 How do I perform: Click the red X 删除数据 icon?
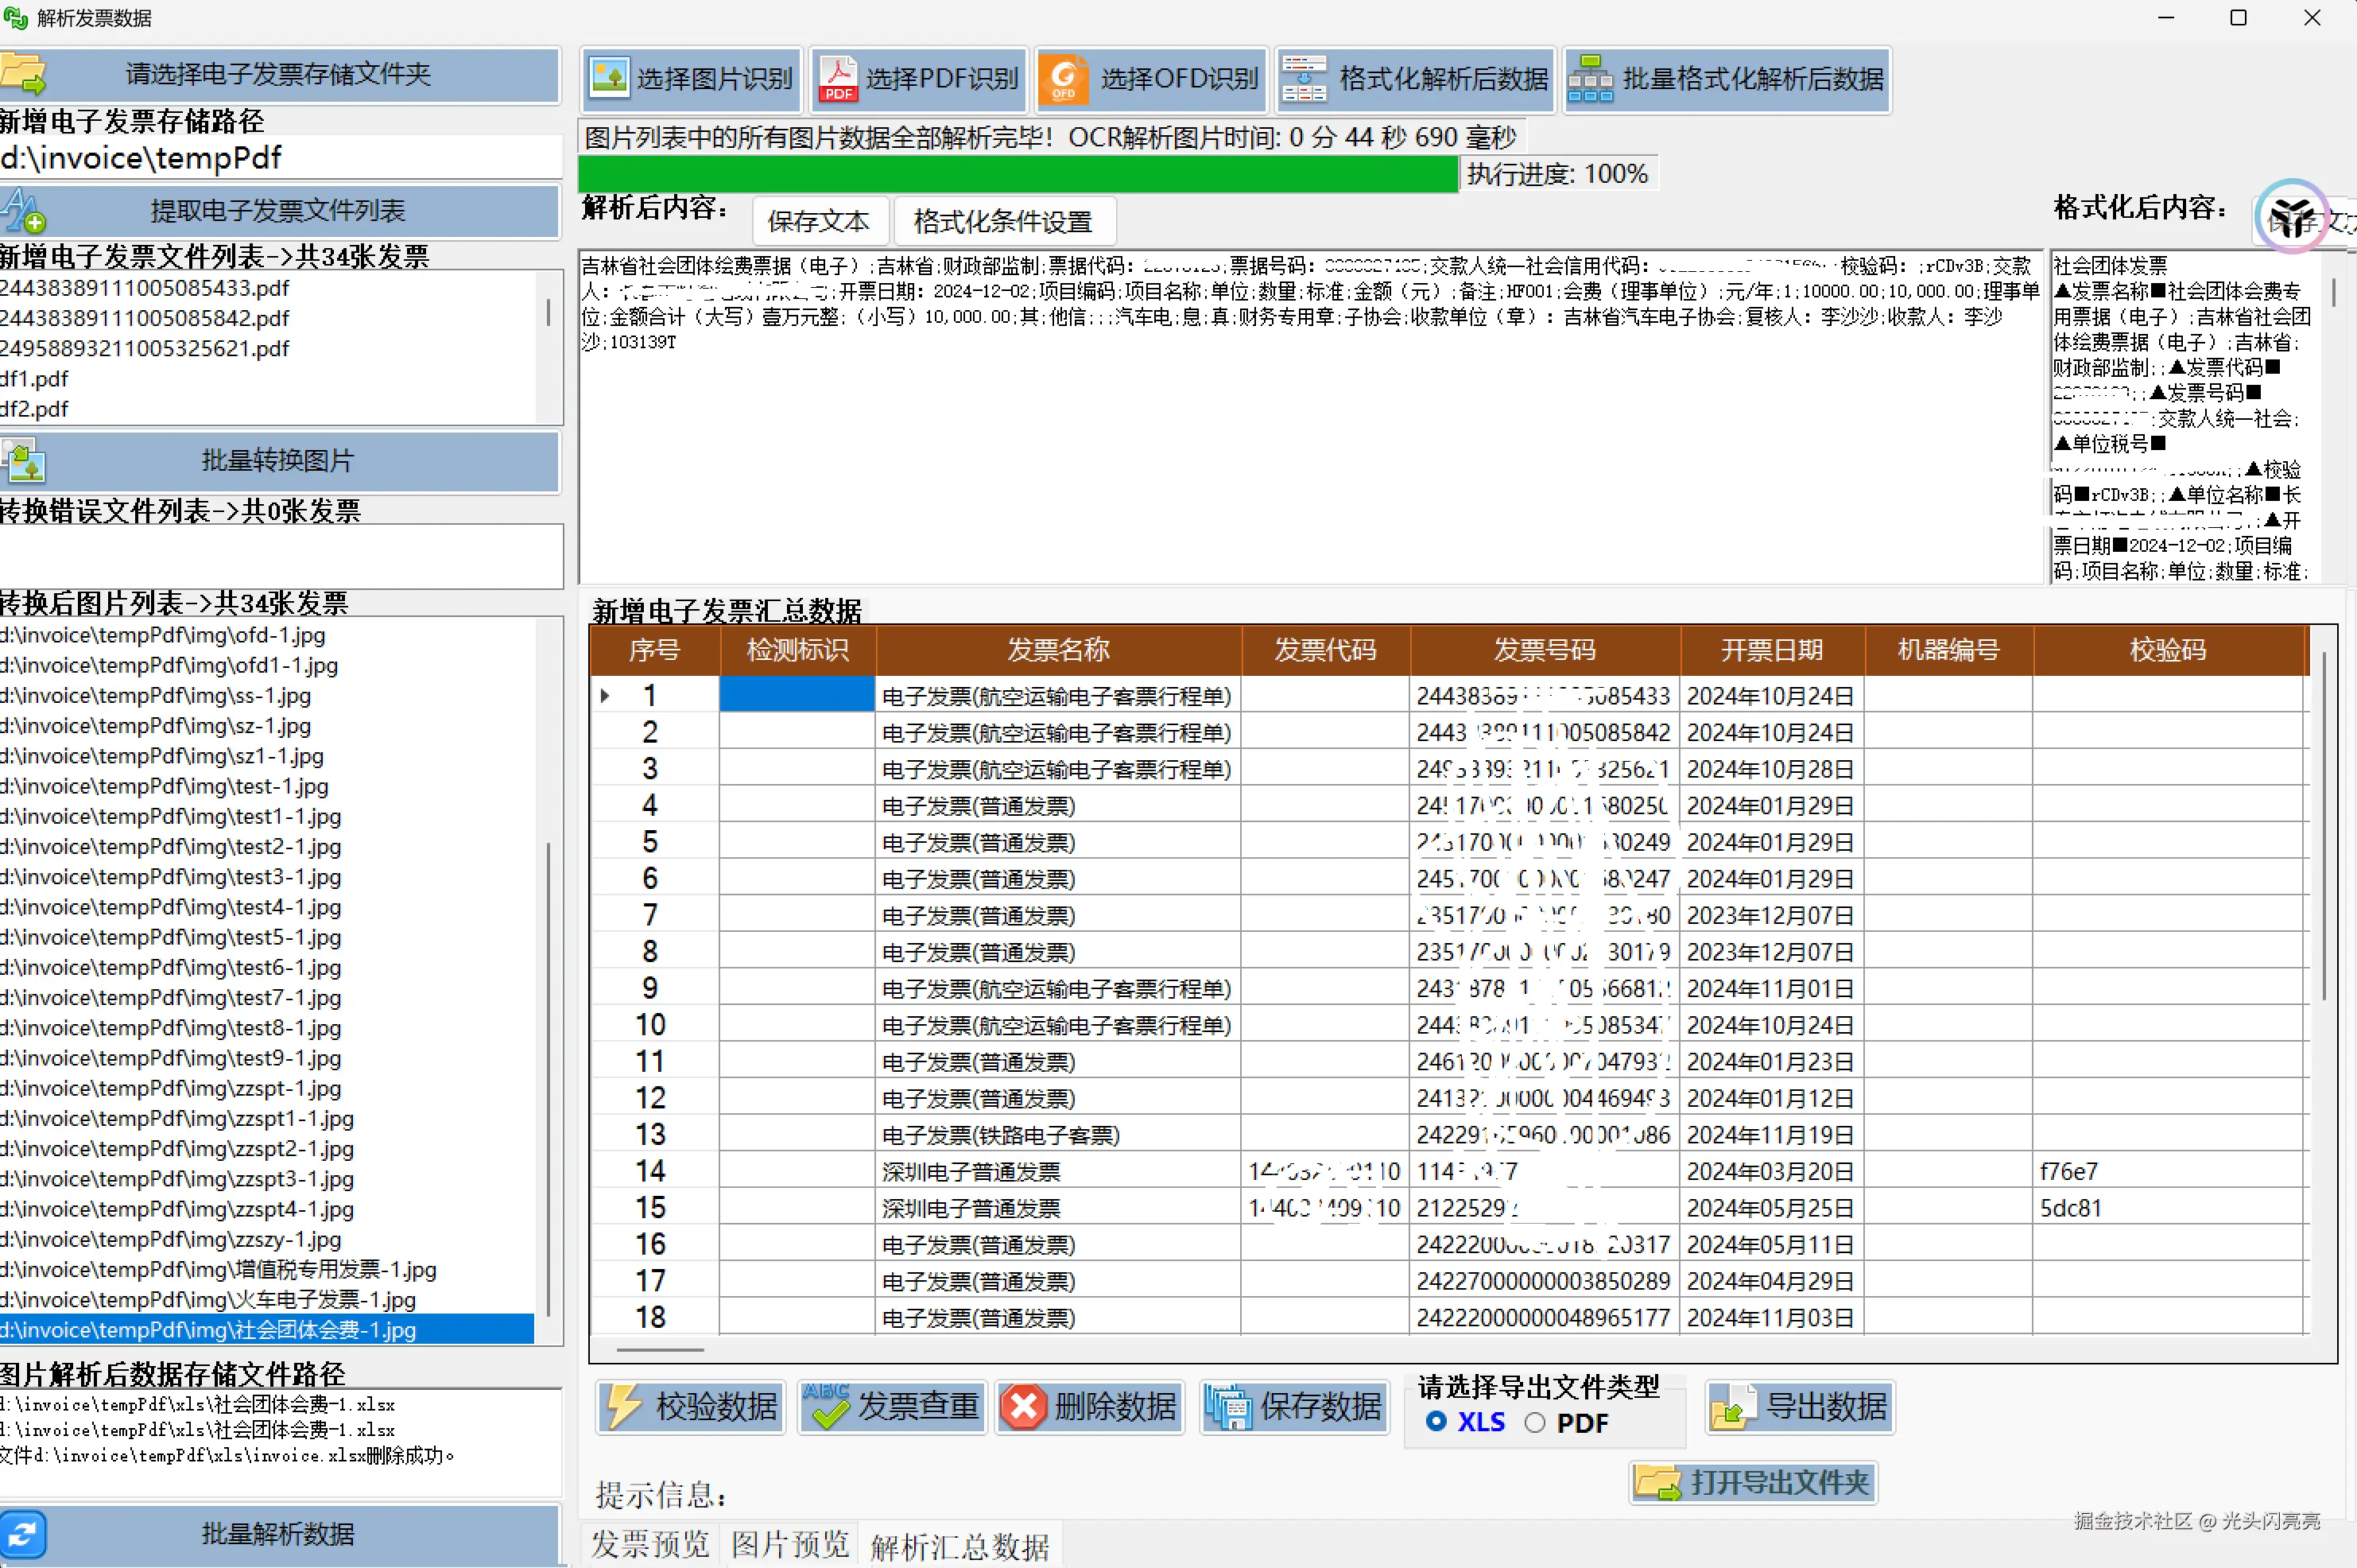pyautogui.click(x=1024, y=1407)
